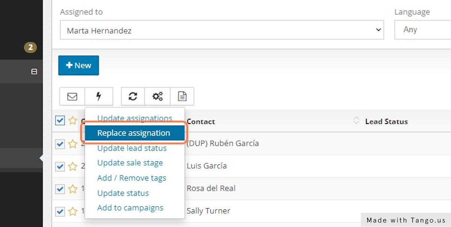Open the gears batch processing icon
Viewport: 451px width, 227px height.
[x=157, y=96]
